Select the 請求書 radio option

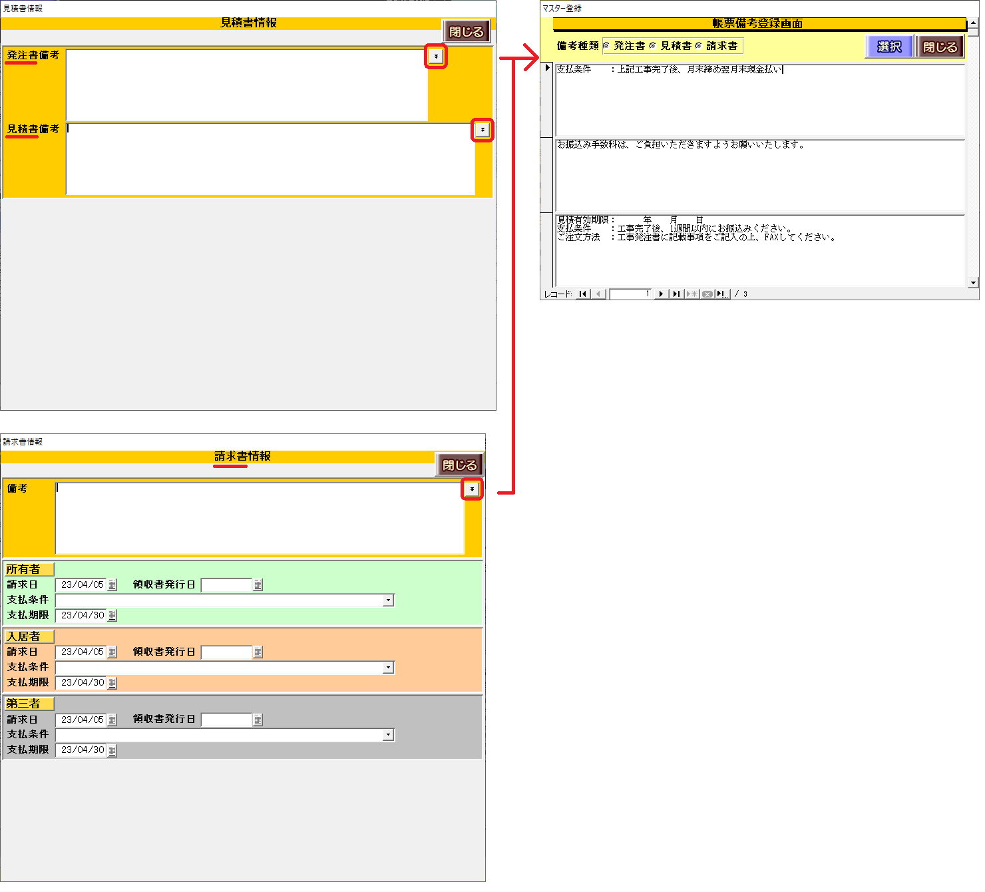pyautogui.click(x=699, y=46)
